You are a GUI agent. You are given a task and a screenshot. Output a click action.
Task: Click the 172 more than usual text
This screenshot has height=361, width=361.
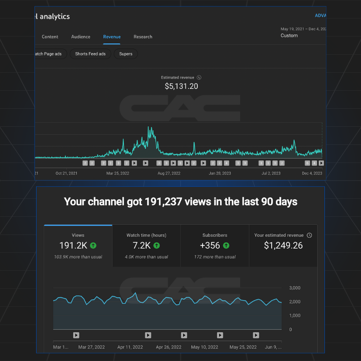pyautogui.click(x=215, y=257)
